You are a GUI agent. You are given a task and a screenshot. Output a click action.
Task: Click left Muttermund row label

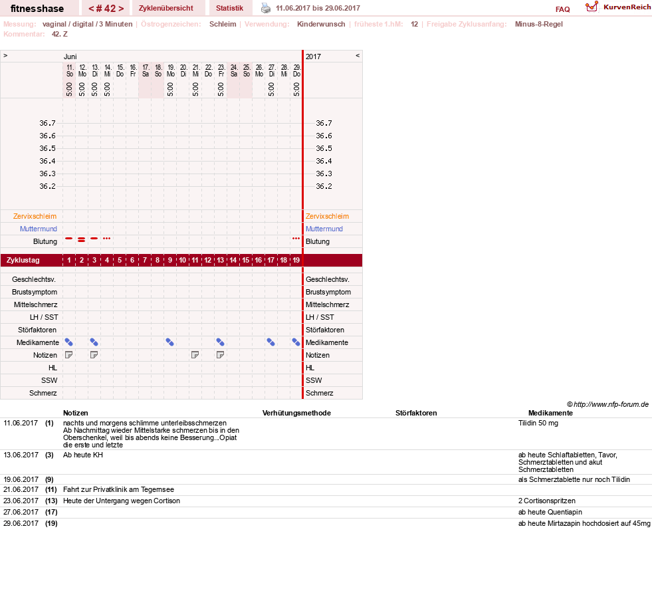pyautogui.click(x=39, y=229)
